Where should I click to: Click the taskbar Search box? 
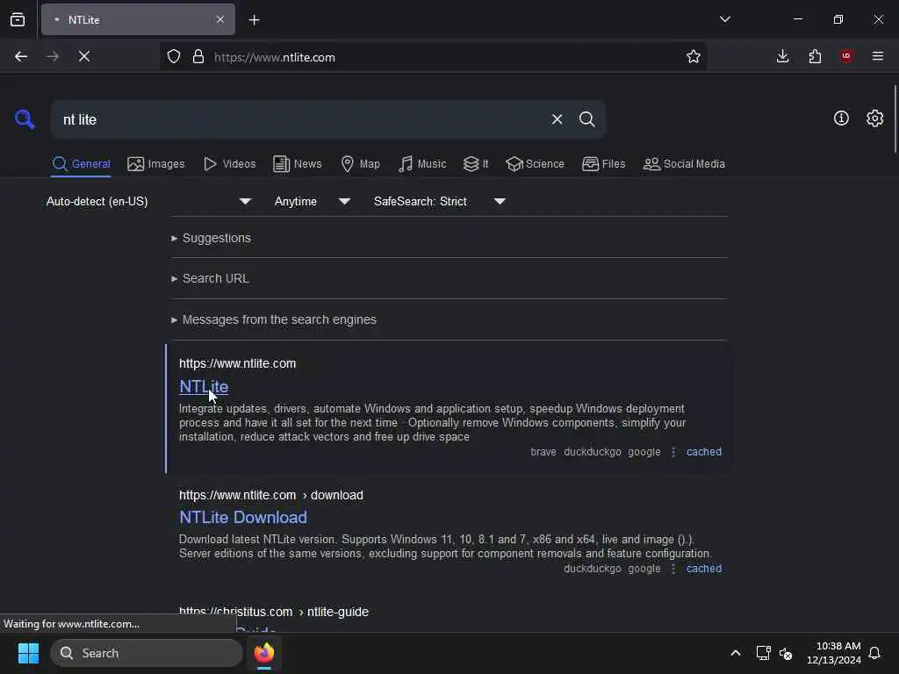[x=147, y=653]
